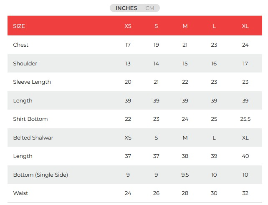The image size is (268, 205).
Task: Select the INCHES unit option
Action: click(126, 8)
